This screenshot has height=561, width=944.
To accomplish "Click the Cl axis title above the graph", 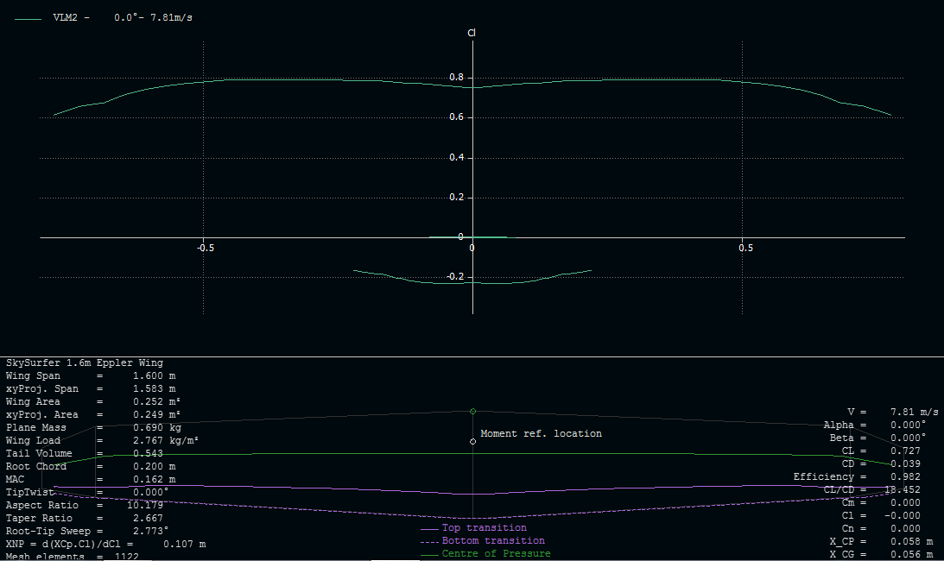I will 472,34.
